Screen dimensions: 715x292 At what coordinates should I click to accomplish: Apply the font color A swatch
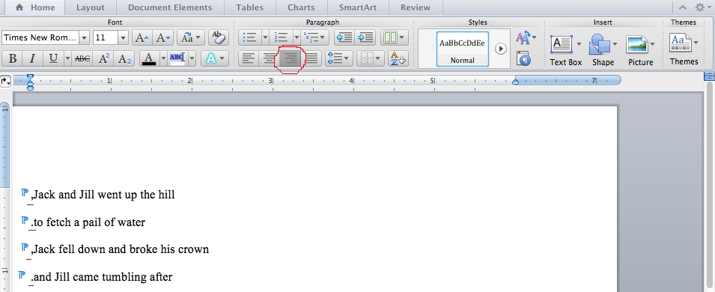point(149,58)
